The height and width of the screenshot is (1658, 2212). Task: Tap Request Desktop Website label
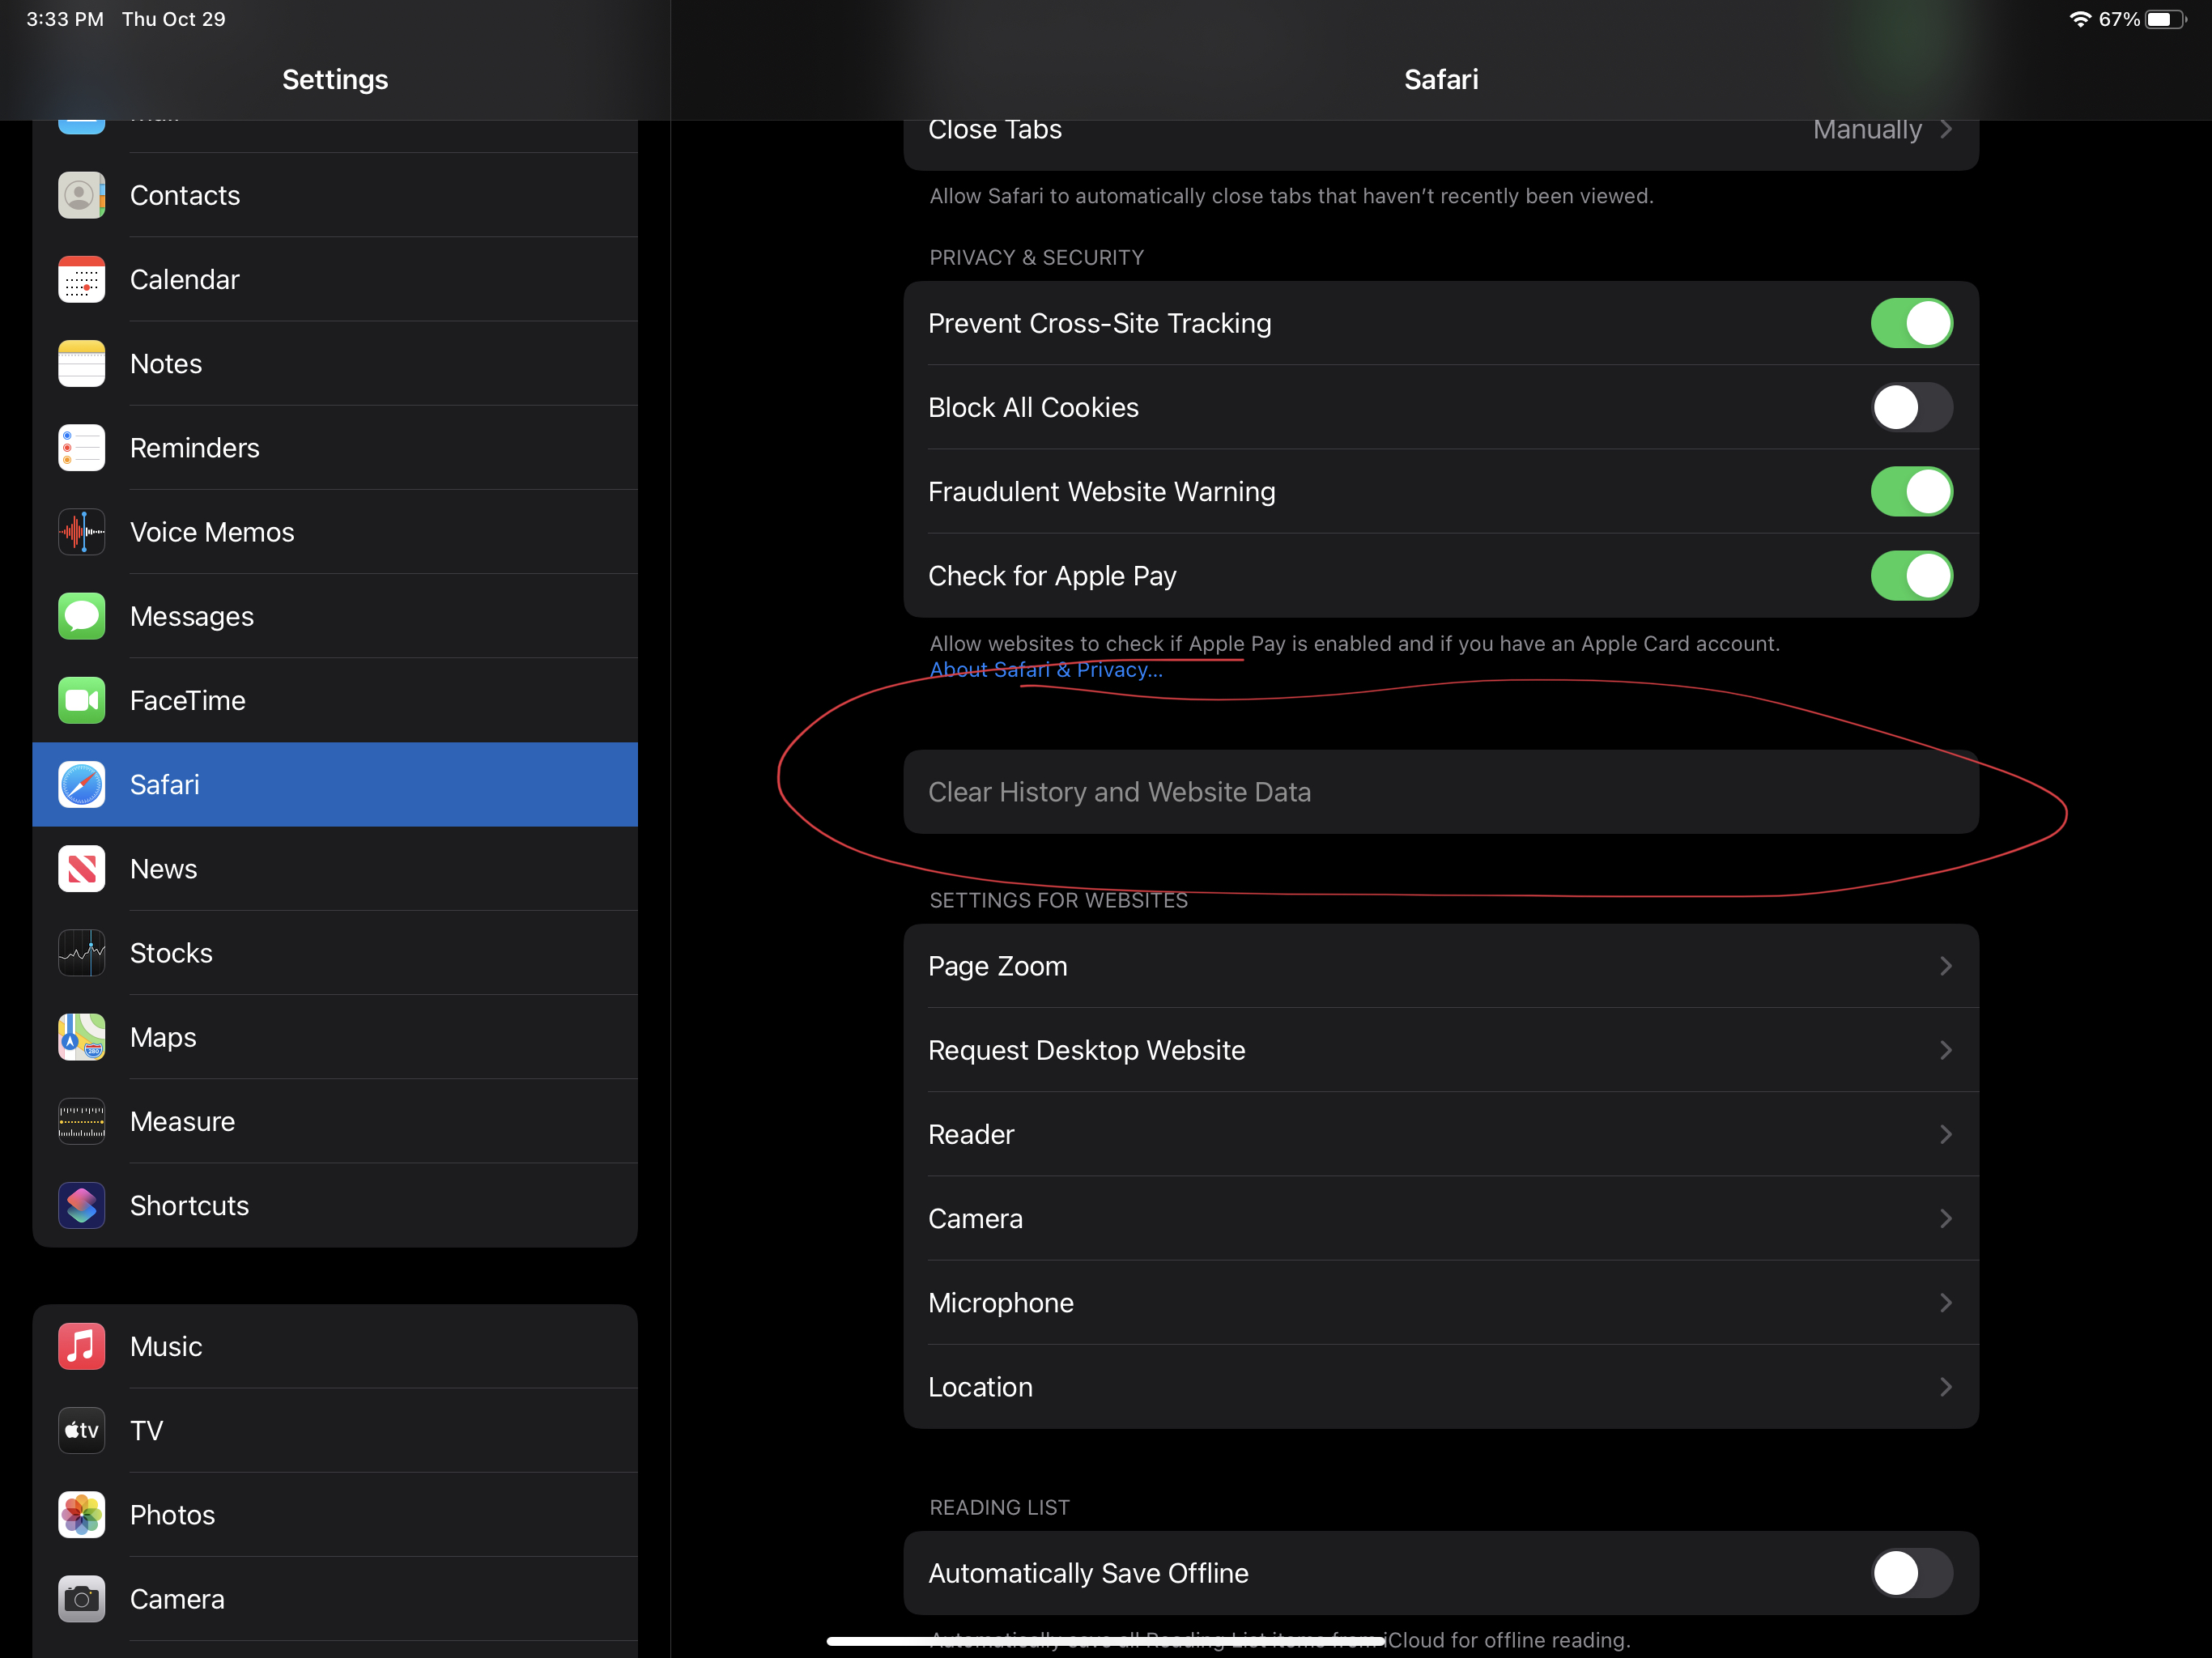coord(1087,1051)
